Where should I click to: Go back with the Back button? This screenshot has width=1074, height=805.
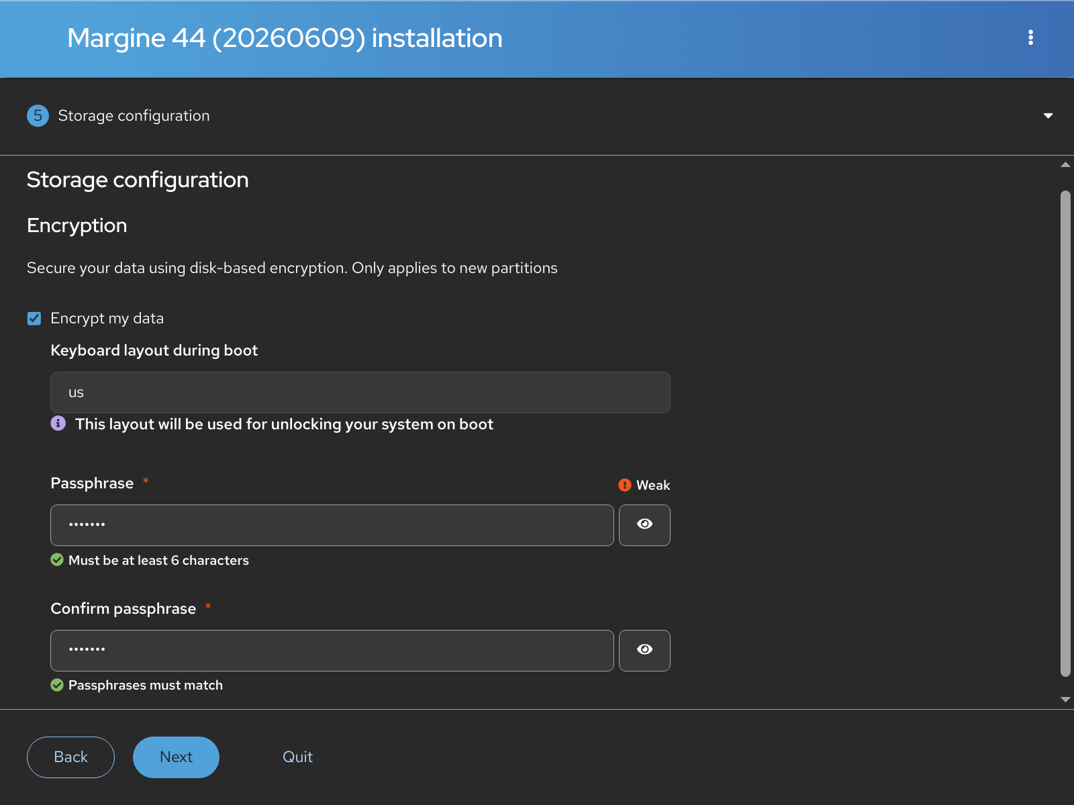point(70,757)
